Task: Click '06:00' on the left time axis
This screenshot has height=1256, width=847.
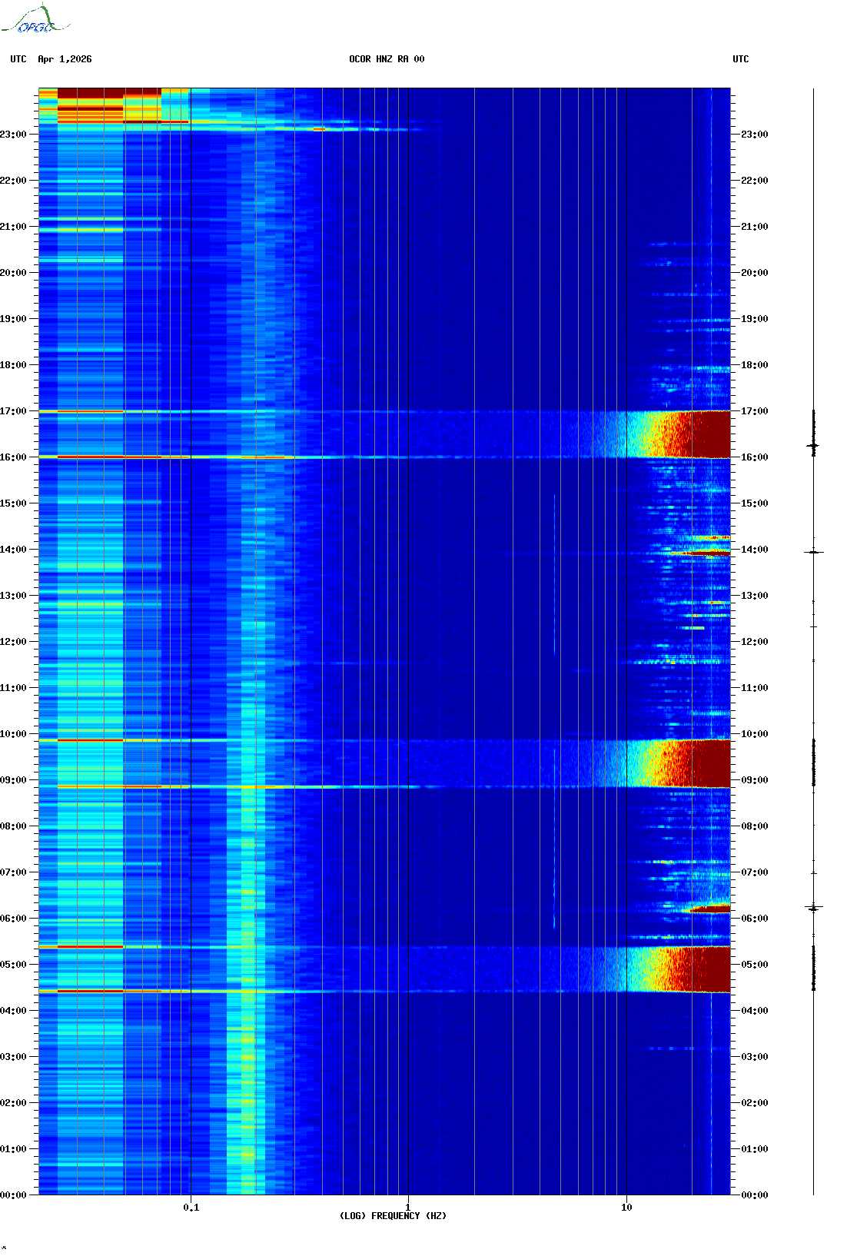Action: tap(13, 919)
